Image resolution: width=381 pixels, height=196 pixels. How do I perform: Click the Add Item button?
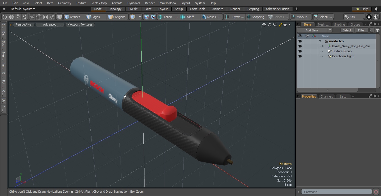(x=312, y=30)
